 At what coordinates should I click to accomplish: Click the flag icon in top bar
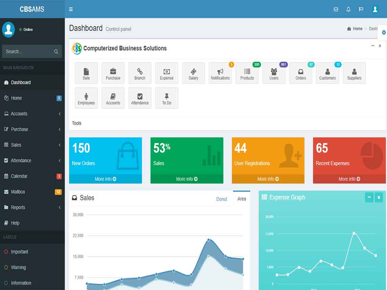361,9
